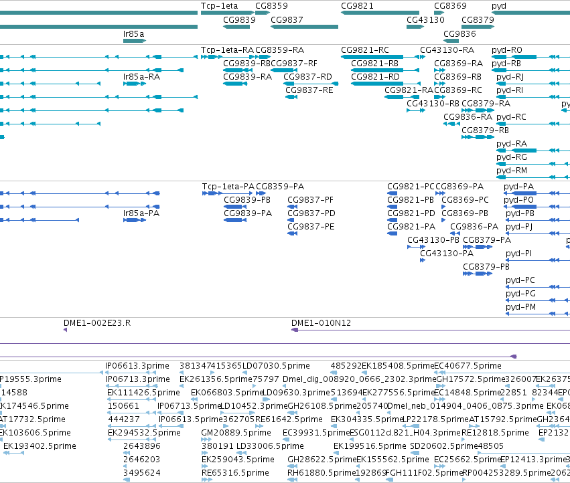
Task: Click protein pyd-PI
Action: pyautogui.click(x=518, y=253)
